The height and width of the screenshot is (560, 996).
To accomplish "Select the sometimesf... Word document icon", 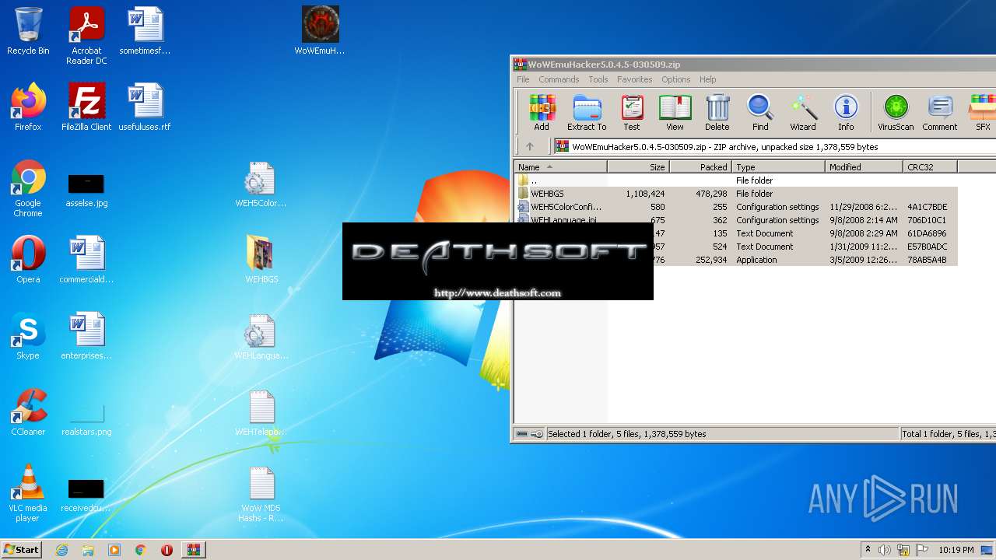I will point(145,31).
